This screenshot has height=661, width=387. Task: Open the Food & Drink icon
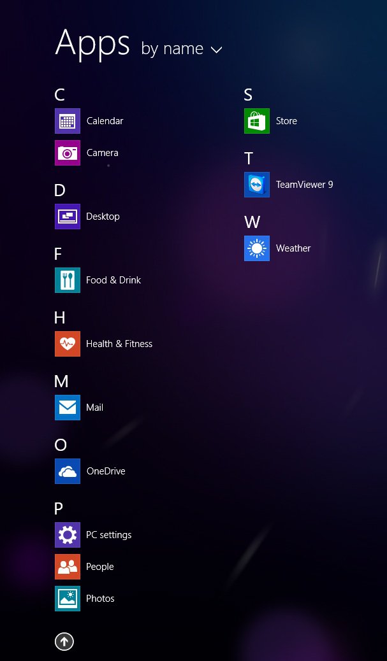pos(68,280)
